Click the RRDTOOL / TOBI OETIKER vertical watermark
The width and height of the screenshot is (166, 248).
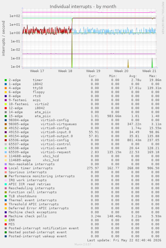pyautogui.click(x=163, y=18)
